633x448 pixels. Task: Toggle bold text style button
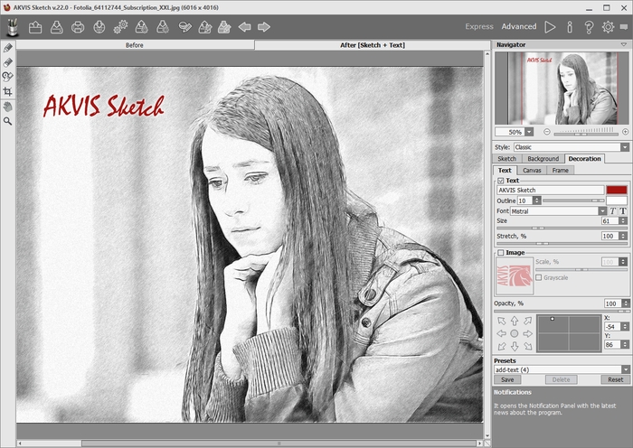pos(623,210)
